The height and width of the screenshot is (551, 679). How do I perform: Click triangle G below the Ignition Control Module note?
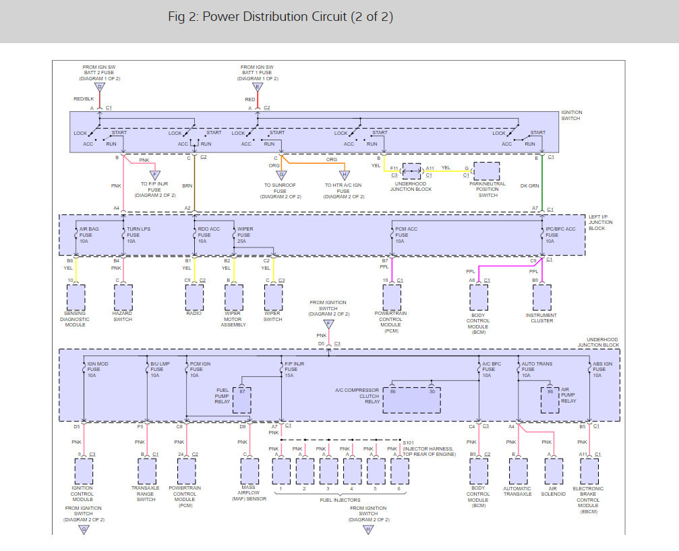pyautogui.click(x=84, y=529)
